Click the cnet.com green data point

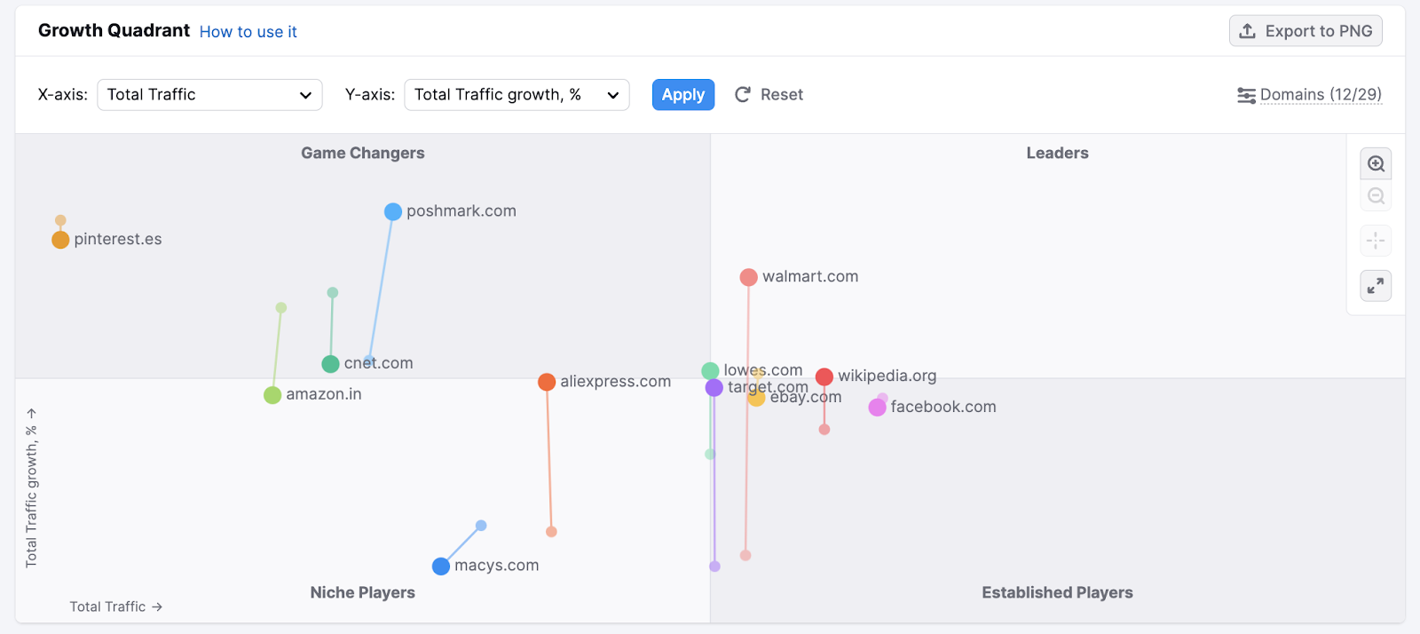tap(331, 364)
